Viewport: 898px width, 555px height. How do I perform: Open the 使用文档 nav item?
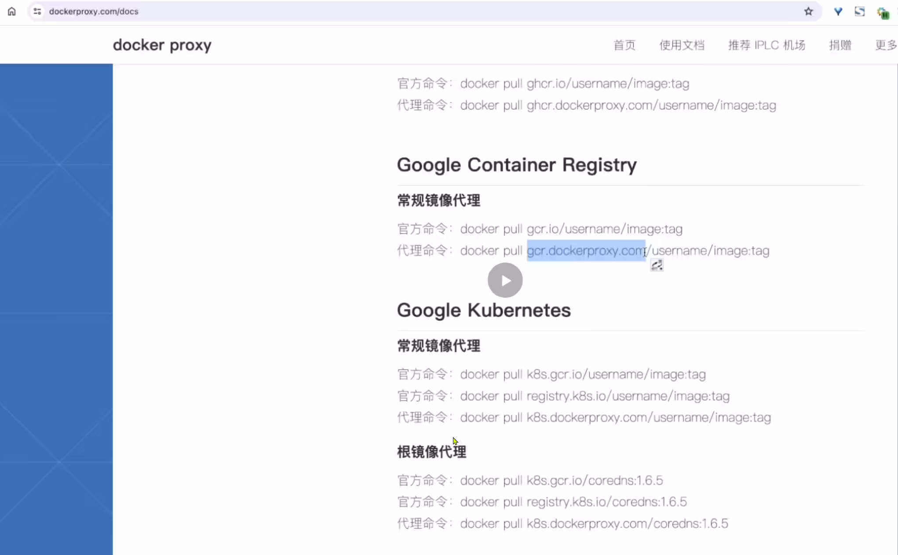(x=682, y=45)
